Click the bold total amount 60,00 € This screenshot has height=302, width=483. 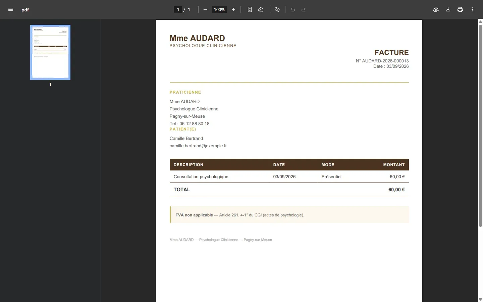click(396, 190)
